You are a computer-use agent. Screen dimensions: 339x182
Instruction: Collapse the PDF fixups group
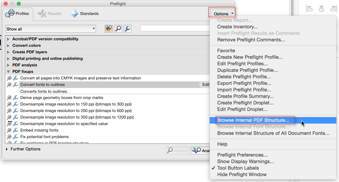click(8, 72)
